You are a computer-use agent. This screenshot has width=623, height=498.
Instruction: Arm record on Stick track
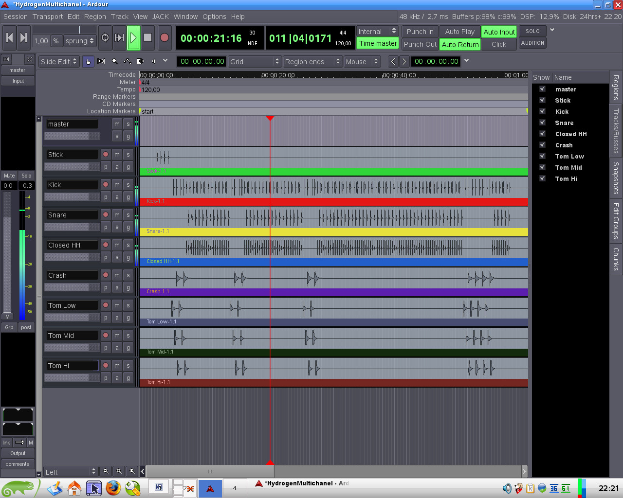pyautogui.click(x=106, y=155)
